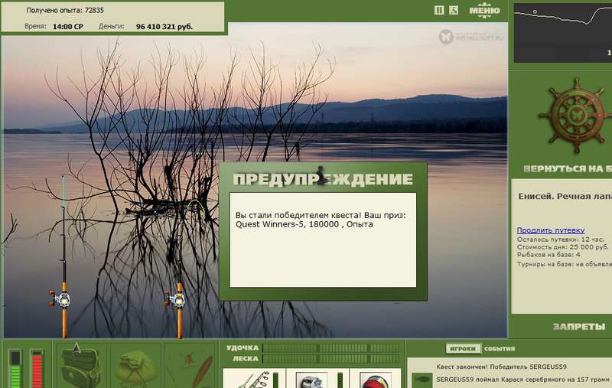The width and height of the screenshot is (612, 388).
Task: Select the fishing line spool slot
Action: click(x=375, y=379)
